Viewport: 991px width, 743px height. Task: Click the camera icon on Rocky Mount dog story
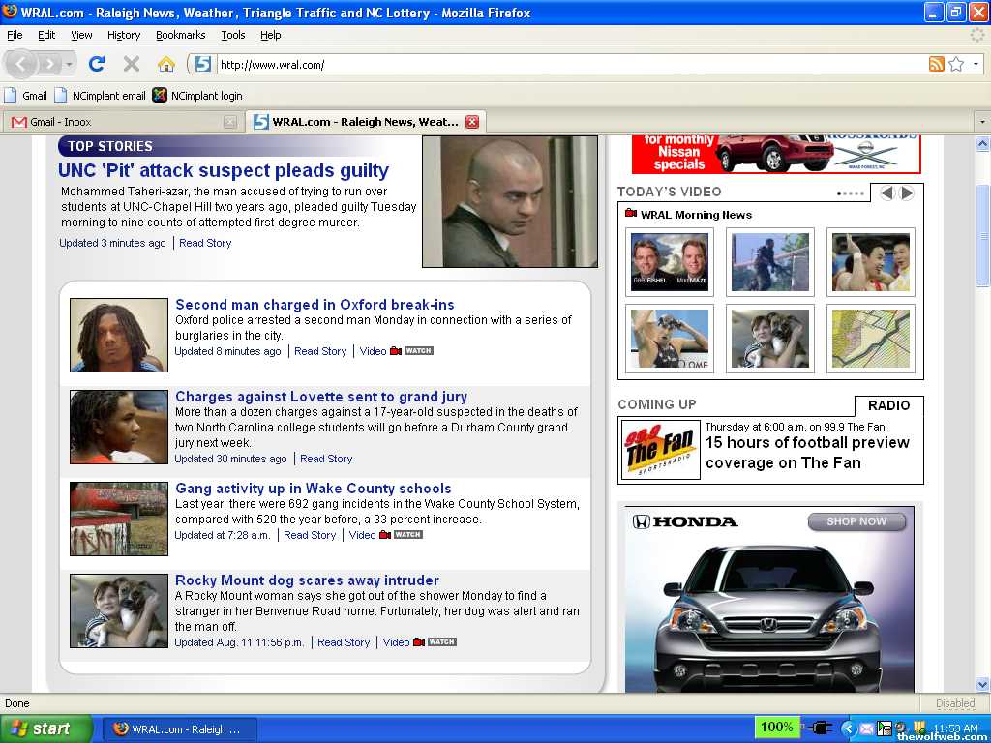(418, 642)
